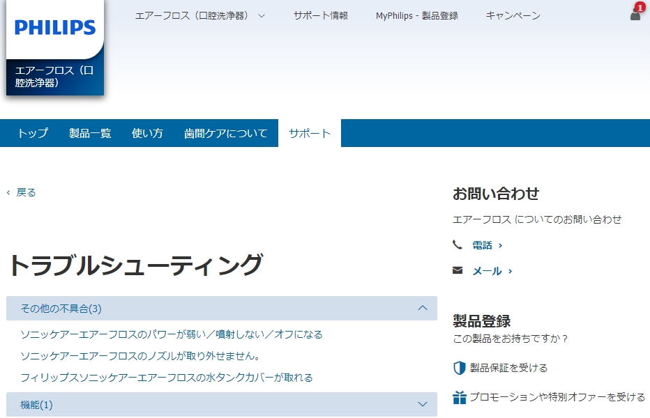
Task: Go to トップ tab
Action: [x=32, y=133]
